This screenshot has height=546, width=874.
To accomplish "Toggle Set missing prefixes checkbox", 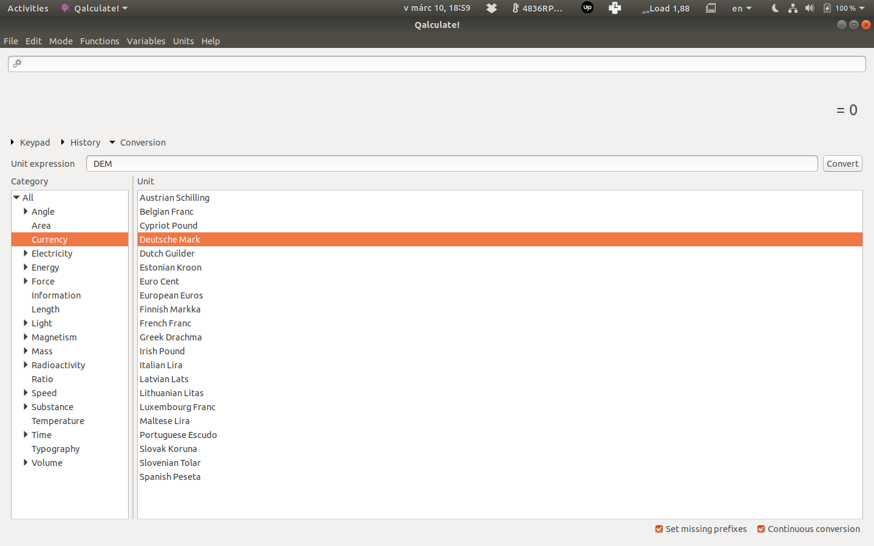I will 659,529.
